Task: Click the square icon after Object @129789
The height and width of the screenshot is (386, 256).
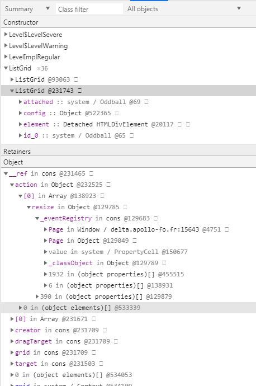Action: (x=164, y=263)
